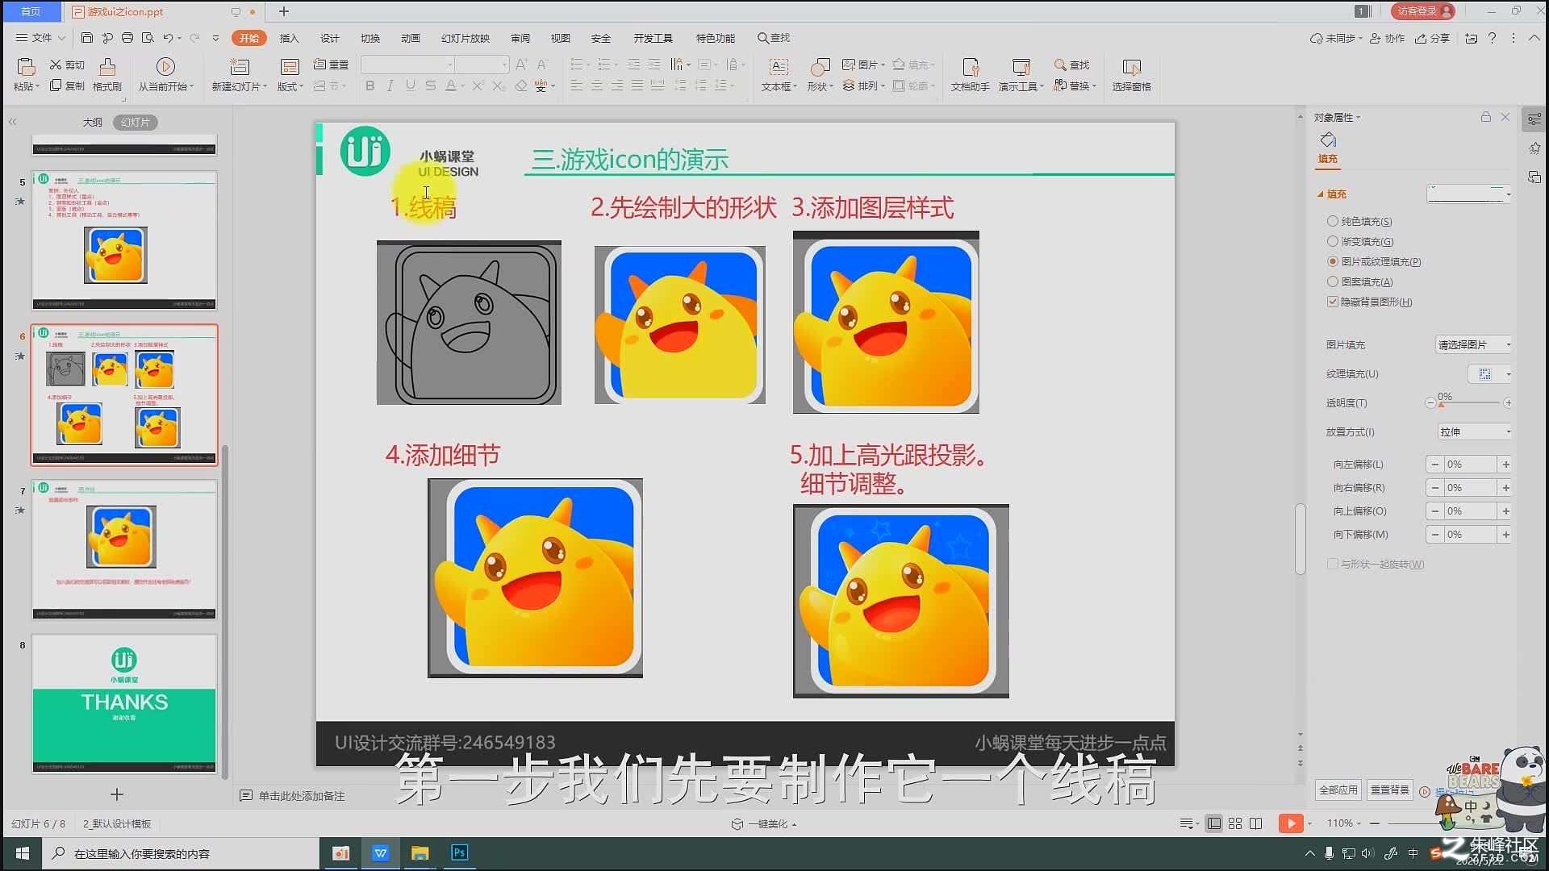
Task: Click the Print icon in quick toolbar
Action: (x=127, y=38)
